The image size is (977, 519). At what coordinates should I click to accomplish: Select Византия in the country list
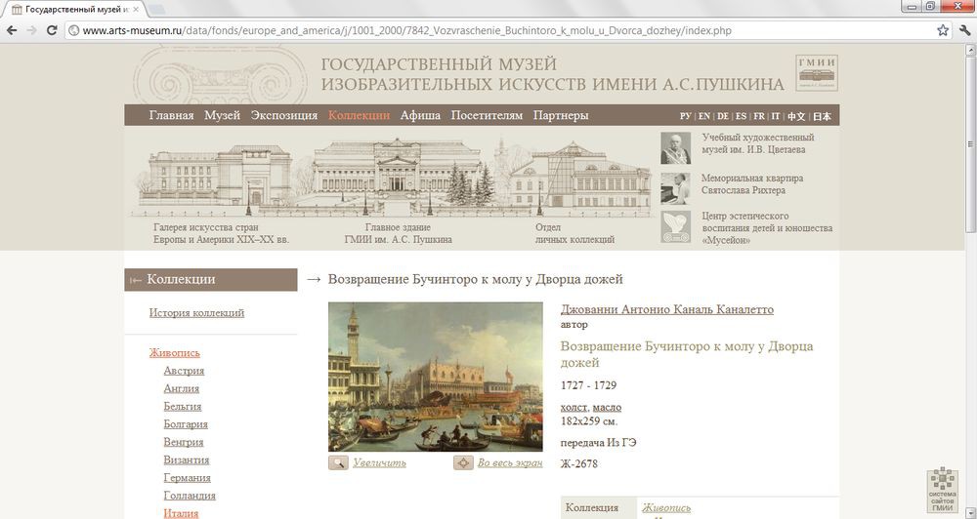(x=187, y=460)
